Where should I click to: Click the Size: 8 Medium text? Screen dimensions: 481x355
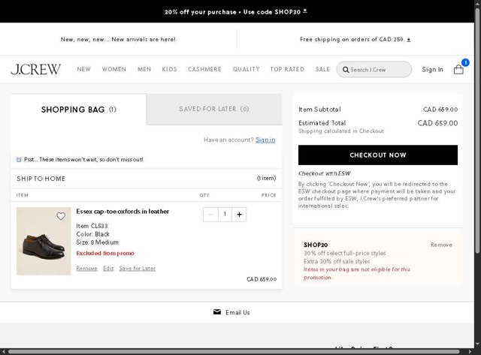point(98,242)
